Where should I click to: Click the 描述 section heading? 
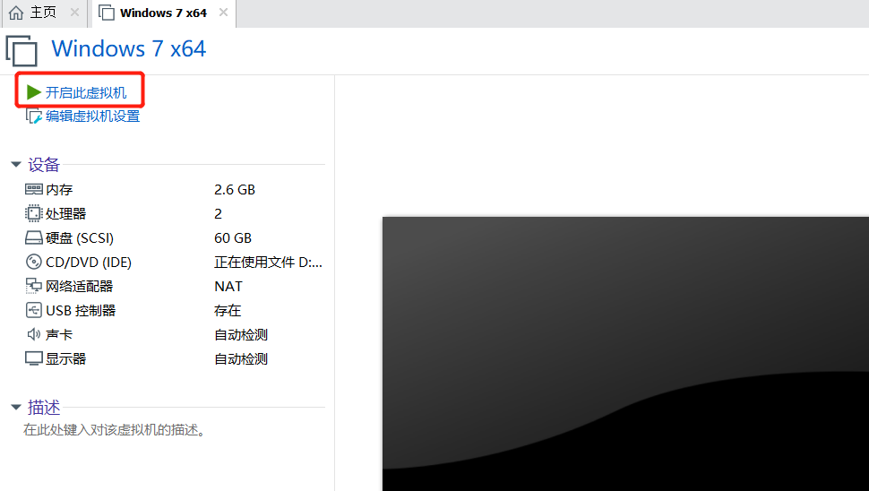44,408
